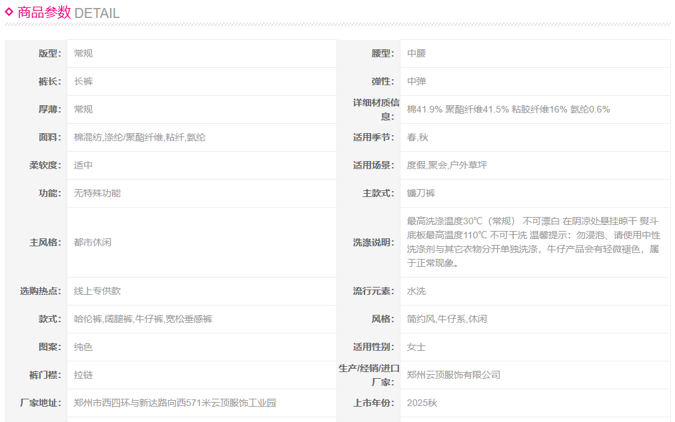Click the 主款式 value 镰刀裤
Viewport: 675px width, 422px height.
click(421, 193)
